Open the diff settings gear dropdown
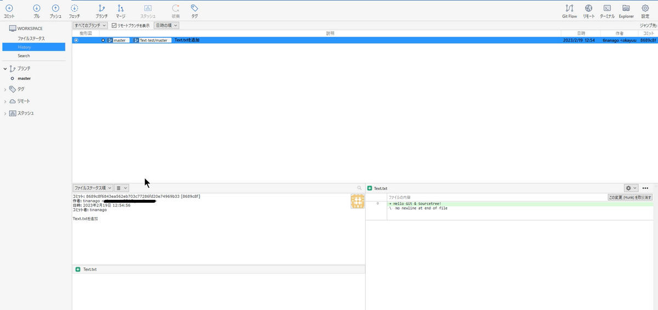The height and width of the screenshot is (310, 658). click(x=631, y=188)
